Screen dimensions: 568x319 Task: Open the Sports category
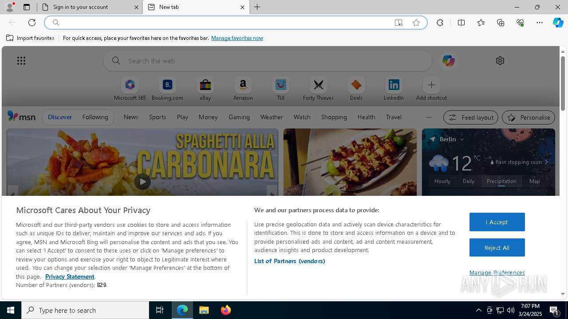[158, 117]
